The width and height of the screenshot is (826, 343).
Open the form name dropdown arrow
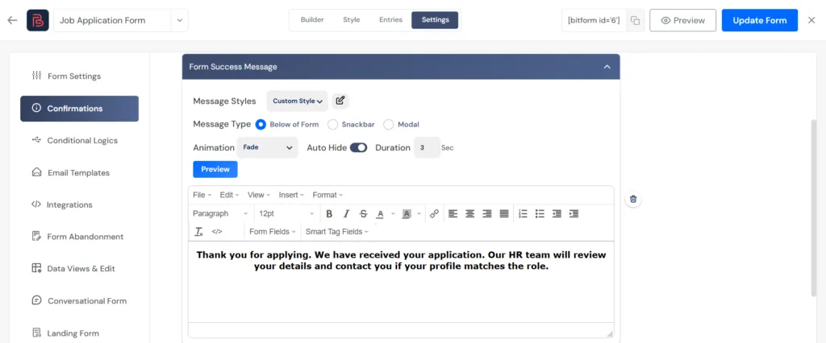(180, 20)
